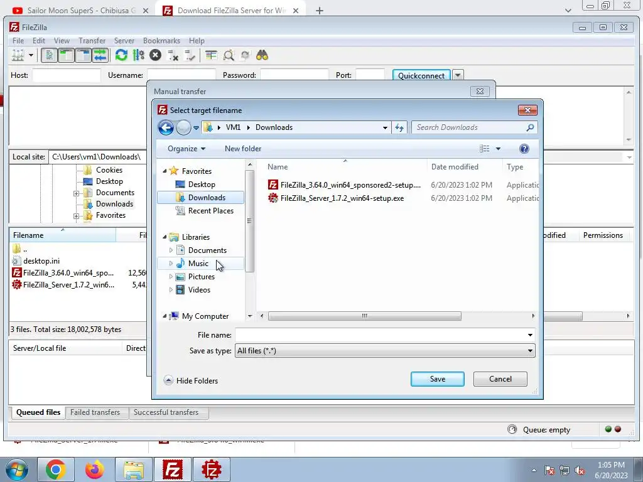Click the Save button
Image resolution: width=643 pixels, height=482 pixels.
(437, 379)
